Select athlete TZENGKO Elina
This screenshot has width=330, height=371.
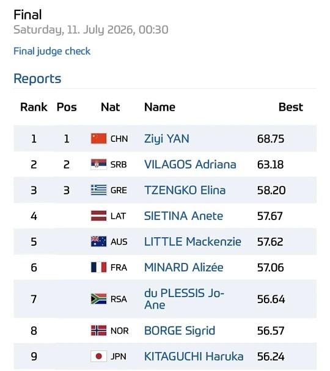click(x=185, y=190)
